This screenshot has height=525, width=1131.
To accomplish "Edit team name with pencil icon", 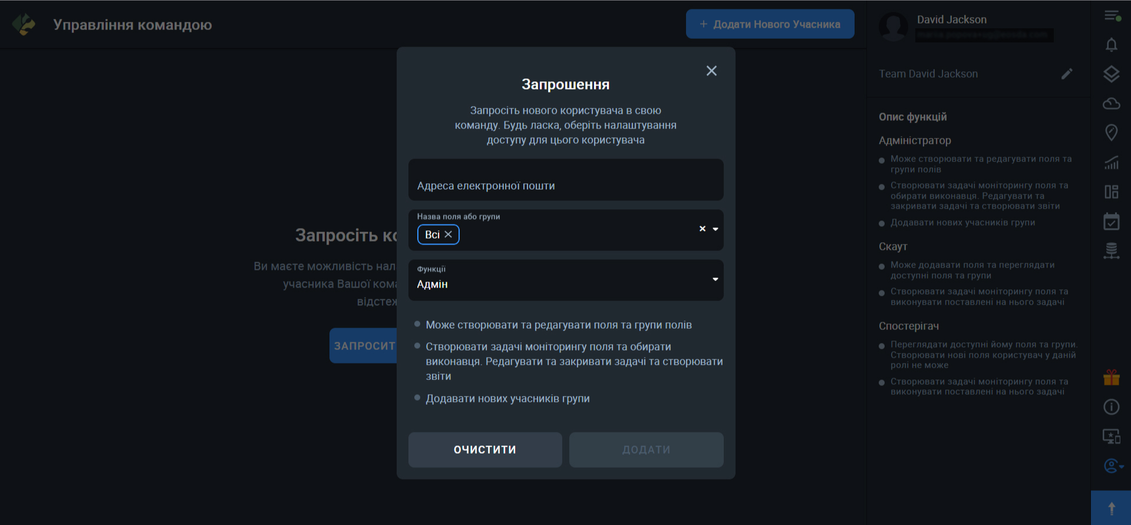I will coord(1067,74).
